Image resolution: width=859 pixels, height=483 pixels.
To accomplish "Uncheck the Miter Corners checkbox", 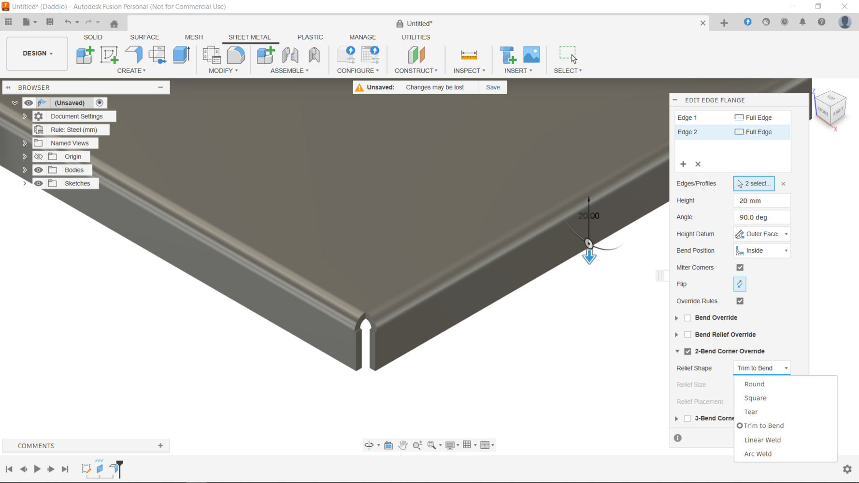I will pos(740,268).
